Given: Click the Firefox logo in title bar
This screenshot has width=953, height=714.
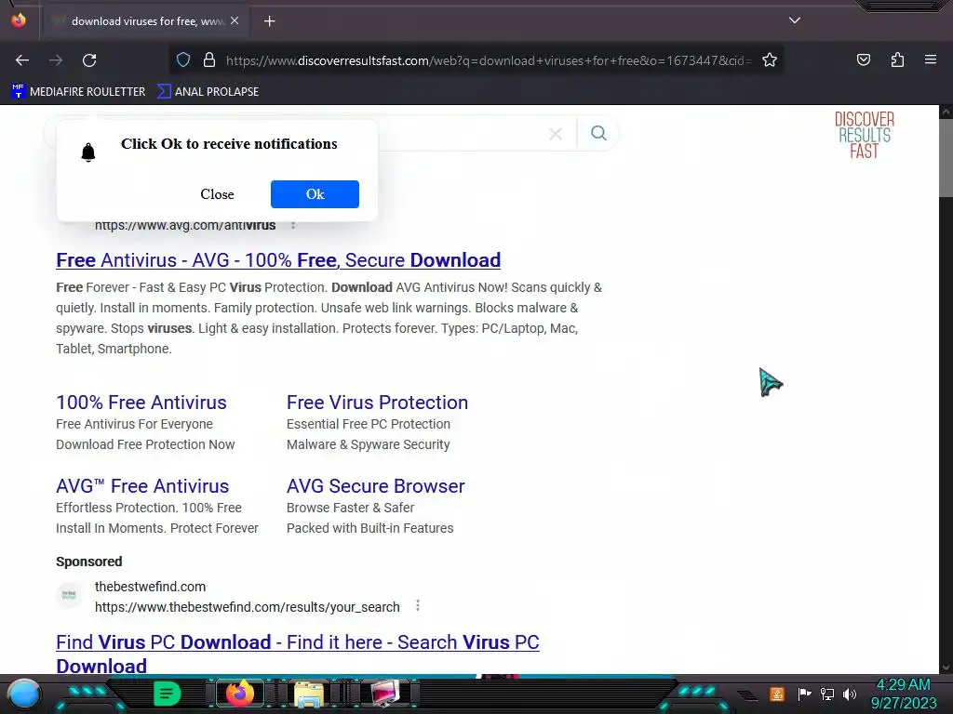Looking at the screenshot, I should [19, 20].
